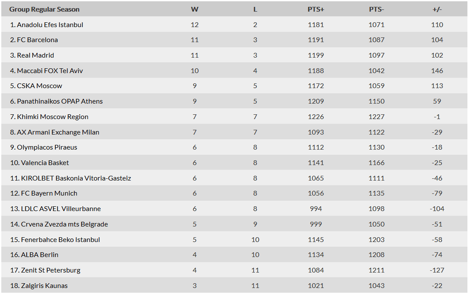Viewport: 470px width, 294px height.
Task: Click the PTS- column header
Action: click(x=377, y=9)
